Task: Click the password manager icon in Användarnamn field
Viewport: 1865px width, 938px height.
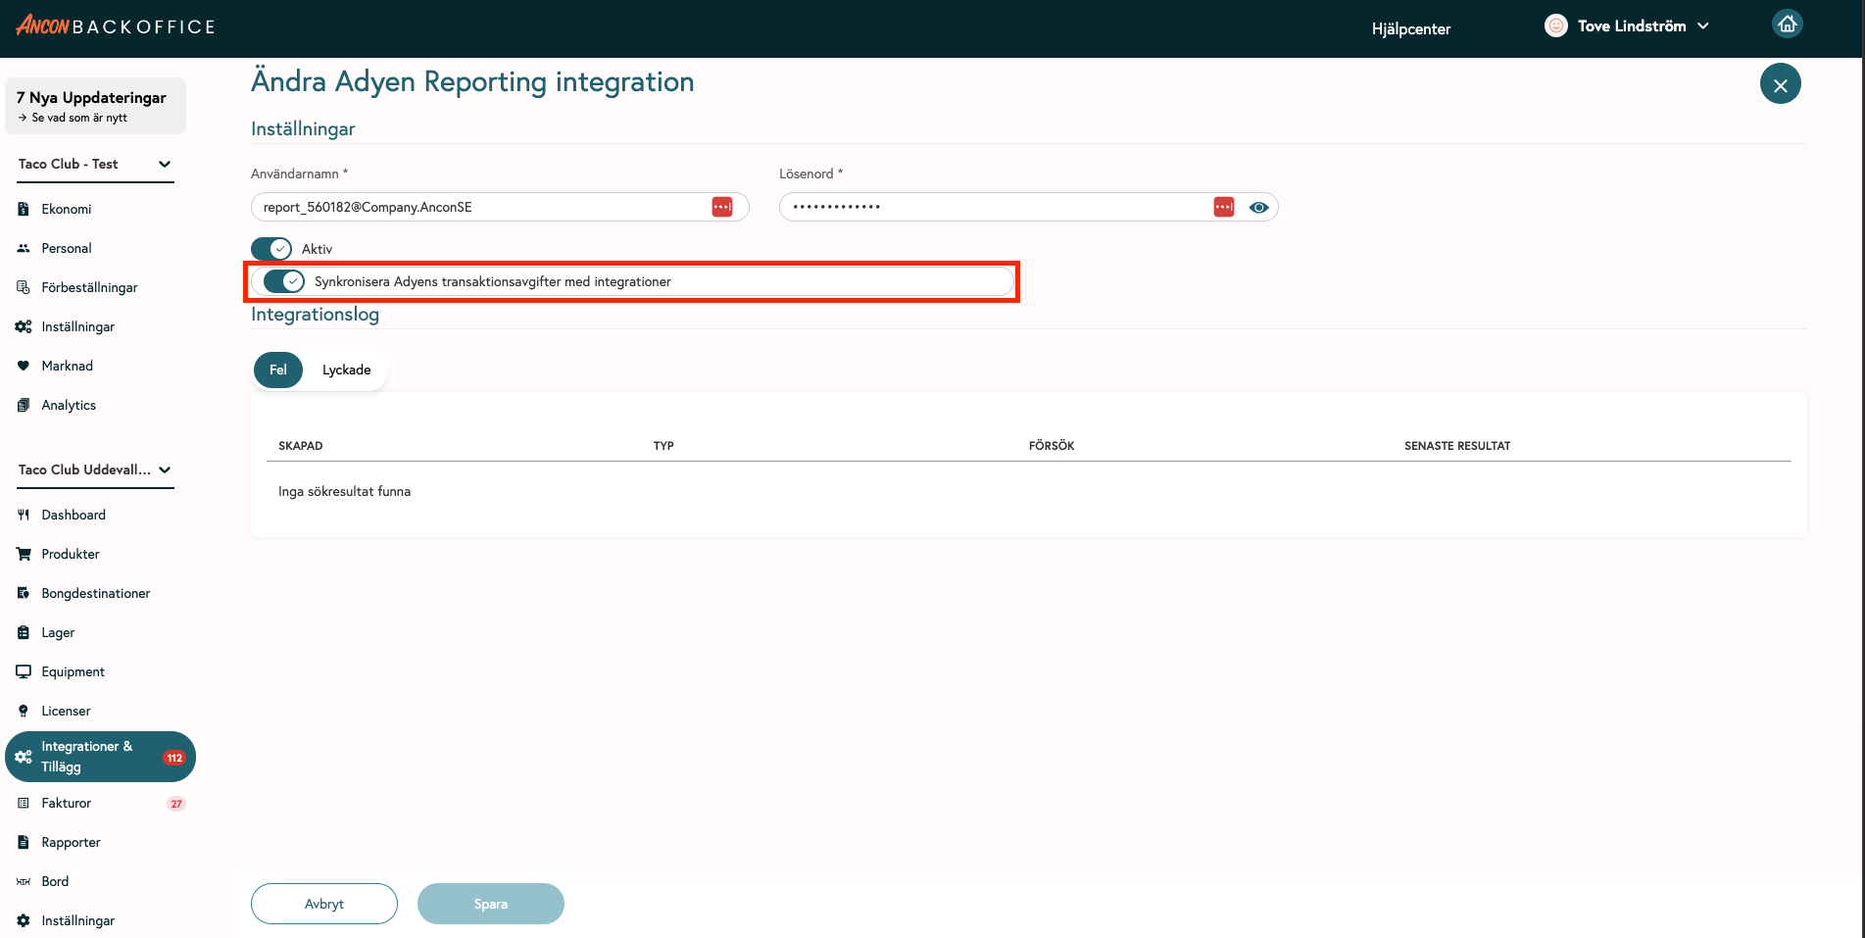Action: coord(722,207)
